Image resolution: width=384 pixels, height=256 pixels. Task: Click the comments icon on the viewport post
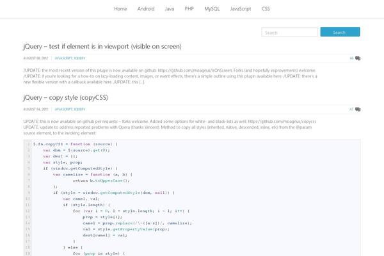pos(358,58)
